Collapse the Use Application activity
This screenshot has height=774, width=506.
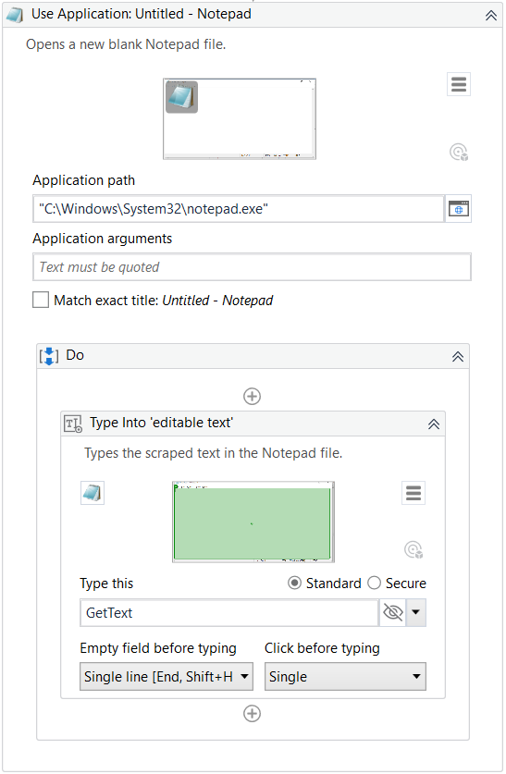coord(490,16)
